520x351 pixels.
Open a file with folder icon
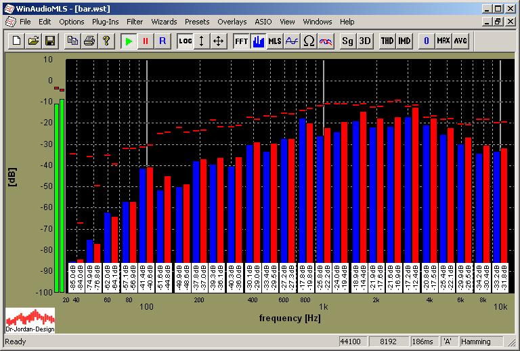tap(34, 41)
